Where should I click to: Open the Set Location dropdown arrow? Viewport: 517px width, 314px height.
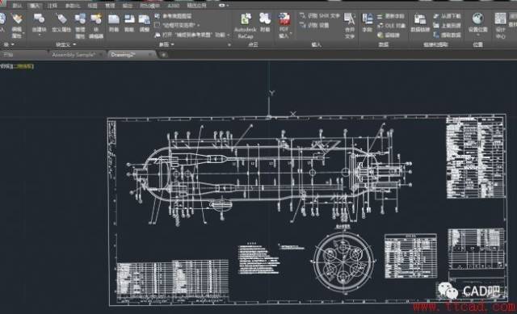[x=478, y=35]
